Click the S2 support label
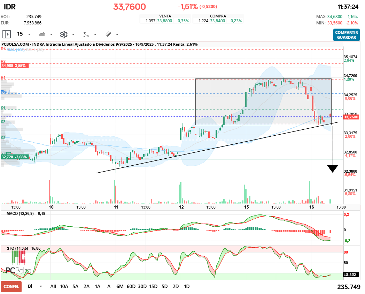The image size is (365, 294). click(x=3, y=122)
